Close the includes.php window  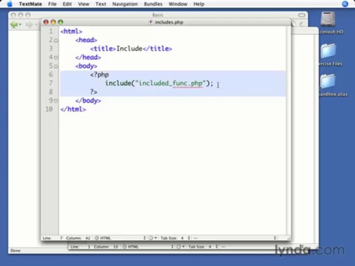(x=46, y=22)
